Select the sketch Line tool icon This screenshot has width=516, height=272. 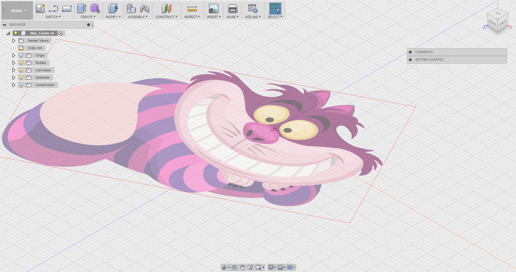click(53, 9)
